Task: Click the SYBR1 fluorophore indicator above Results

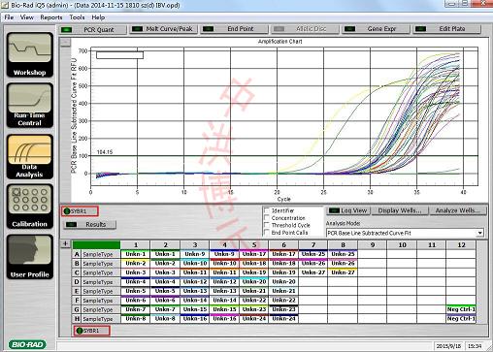Action: pos(80,211)
